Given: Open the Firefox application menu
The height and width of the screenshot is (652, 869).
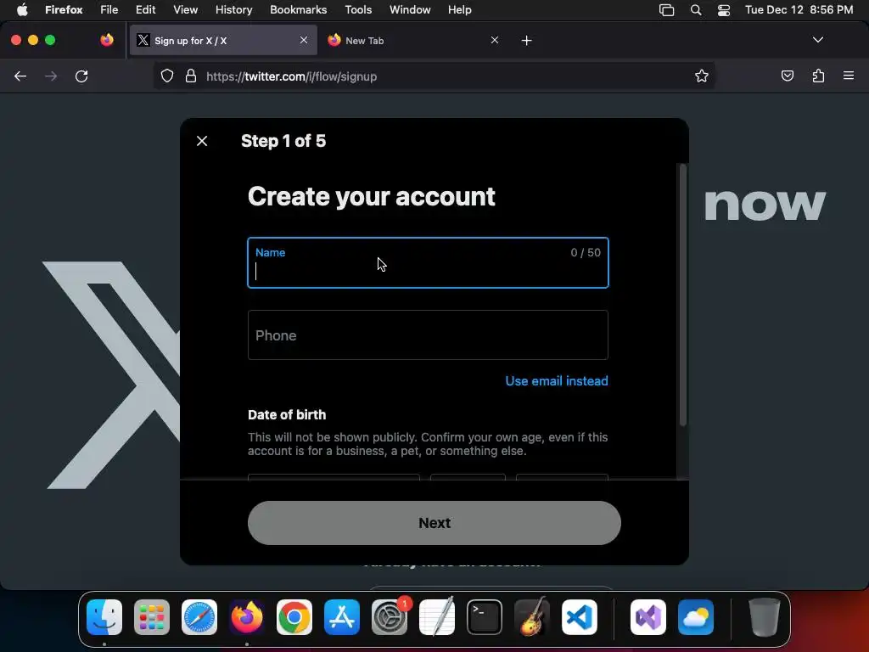Looking at the screenshot, I should [64, 10].
